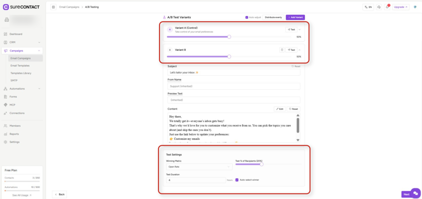Image resolution: width=422 pixels, height=199 pixels.
Task: Expand the Automations menu chevron
Action: (39, 89)
